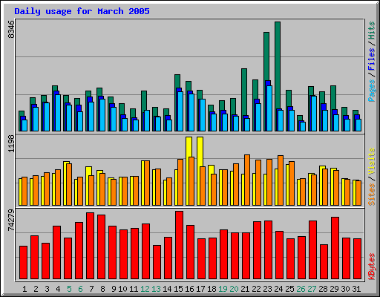Click the green day label 20
The image size is (380, 297).
pyautogui.click(x=234, y=289)
